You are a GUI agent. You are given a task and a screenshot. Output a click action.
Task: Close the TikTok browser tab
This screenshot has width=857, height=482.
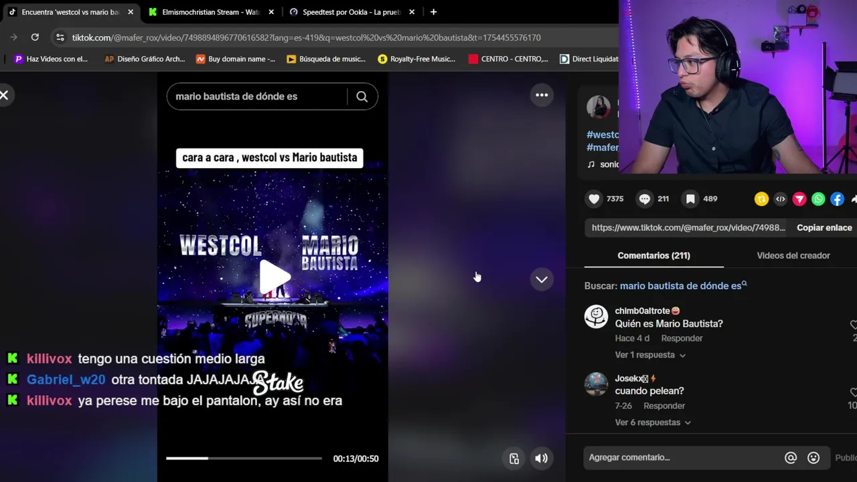pyautogui.click(x=131, y=12)
